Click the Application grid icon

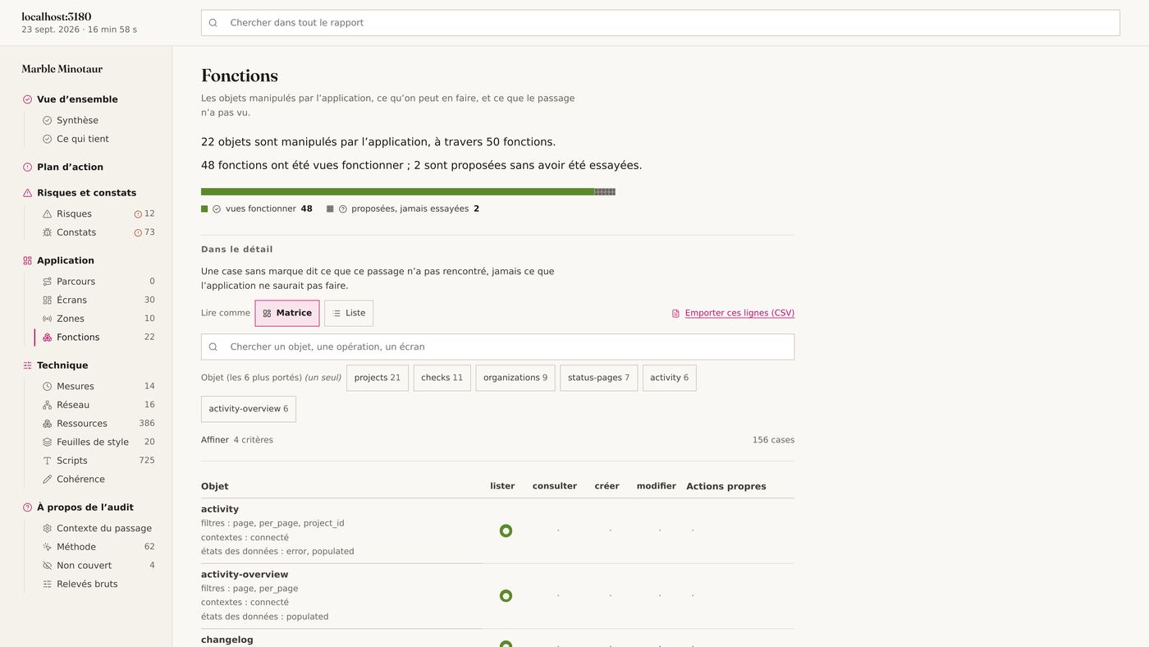click(x=27, y=260)
